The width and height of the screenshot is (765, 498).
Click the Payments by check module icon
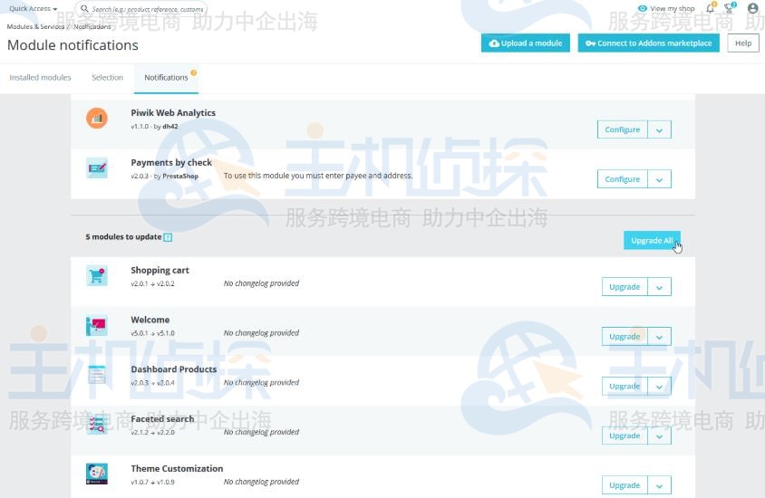pos(97,168)
